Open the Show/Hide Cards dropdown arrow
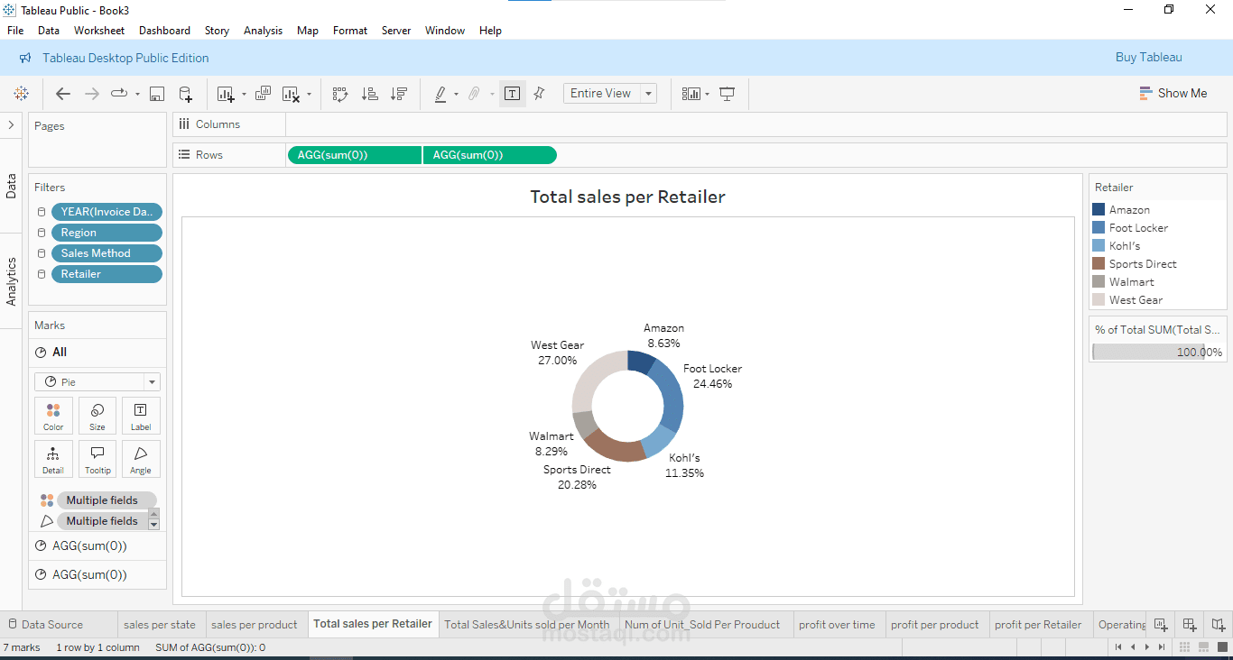1233x660 pixels. click(708, 94)
